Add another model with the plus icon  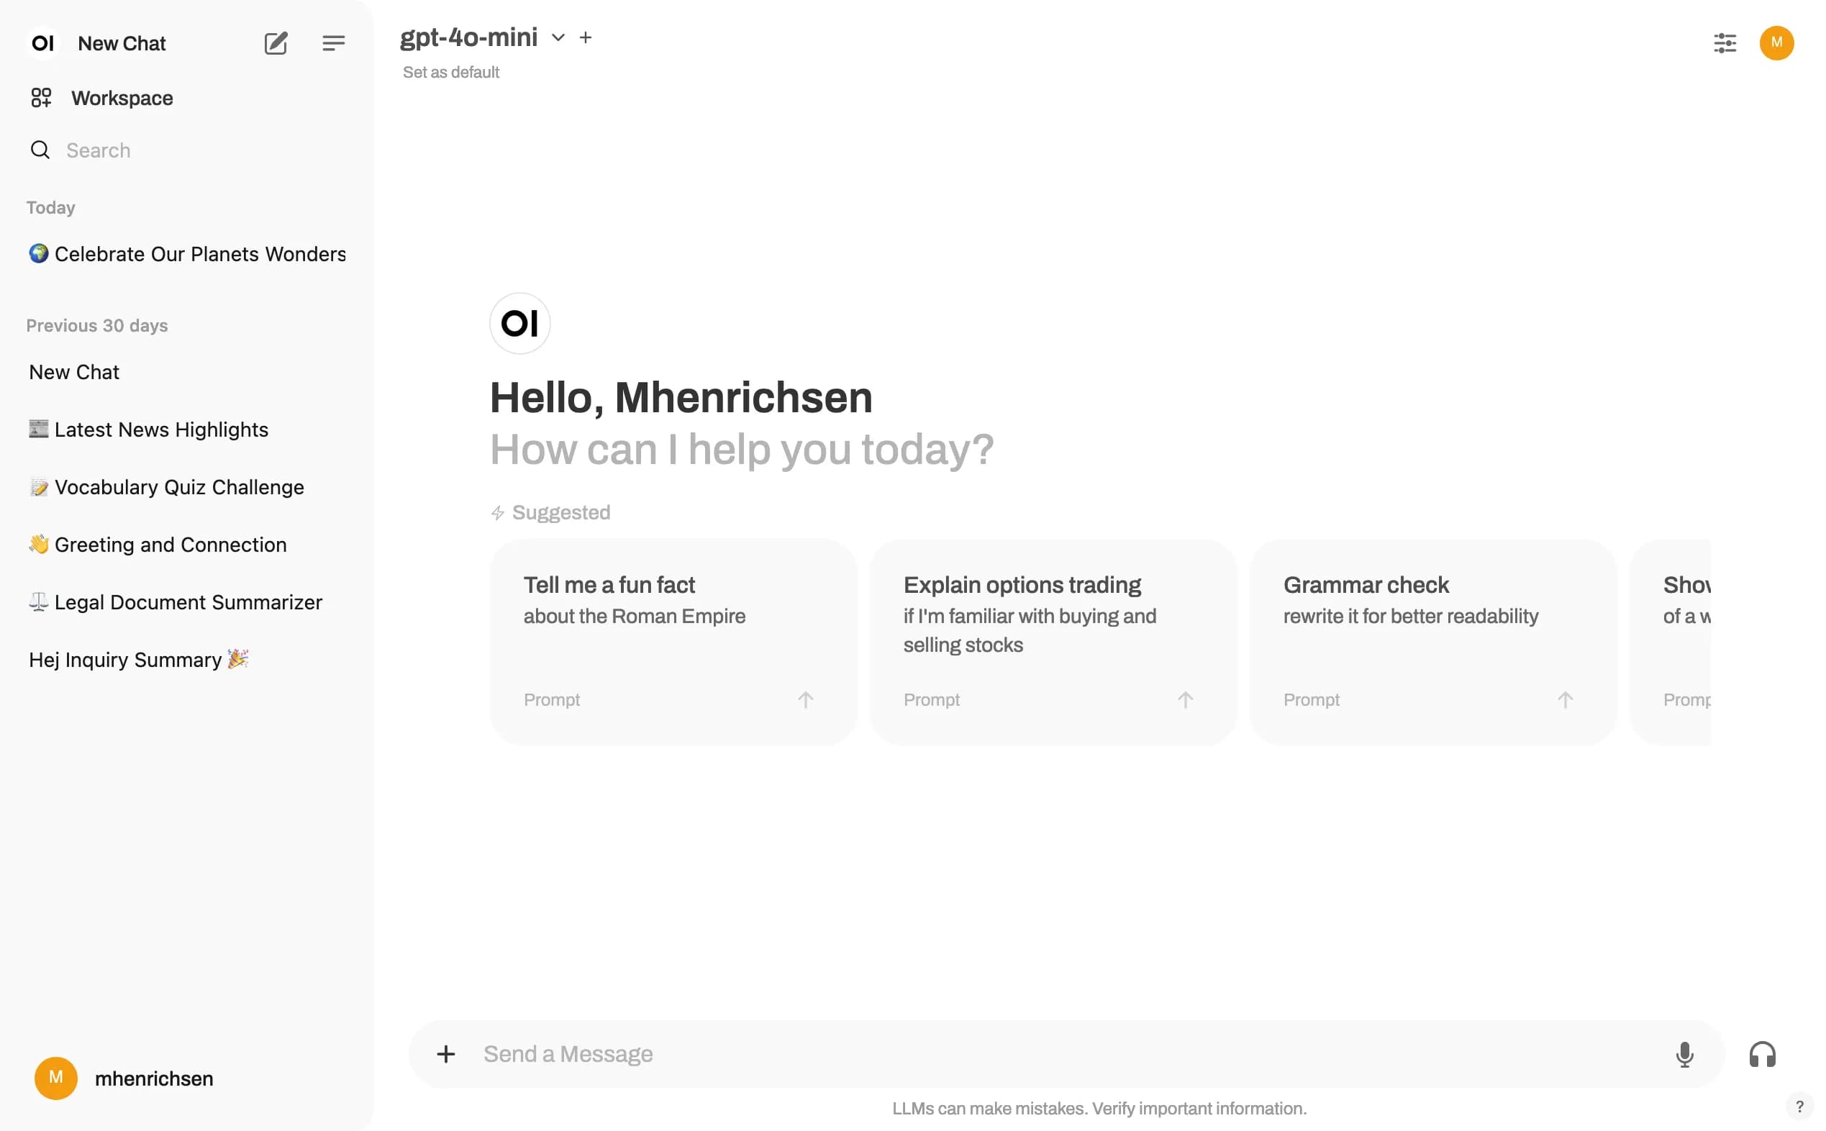586,37
